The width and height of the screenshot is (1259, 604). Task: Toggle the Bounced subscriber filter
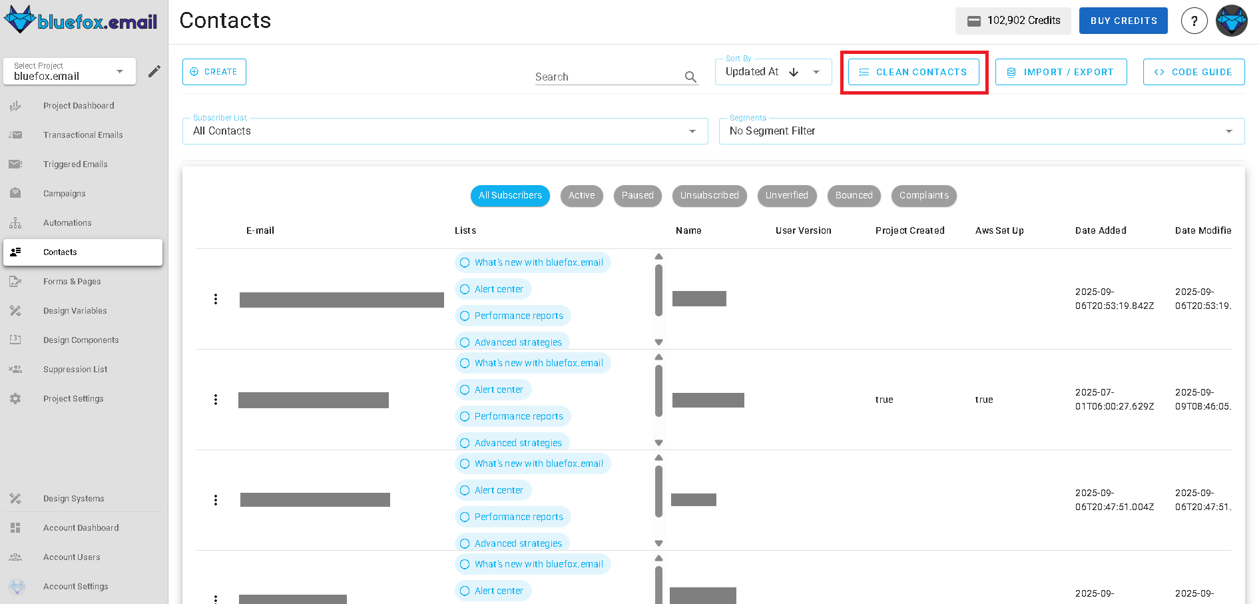click(854, 195)
